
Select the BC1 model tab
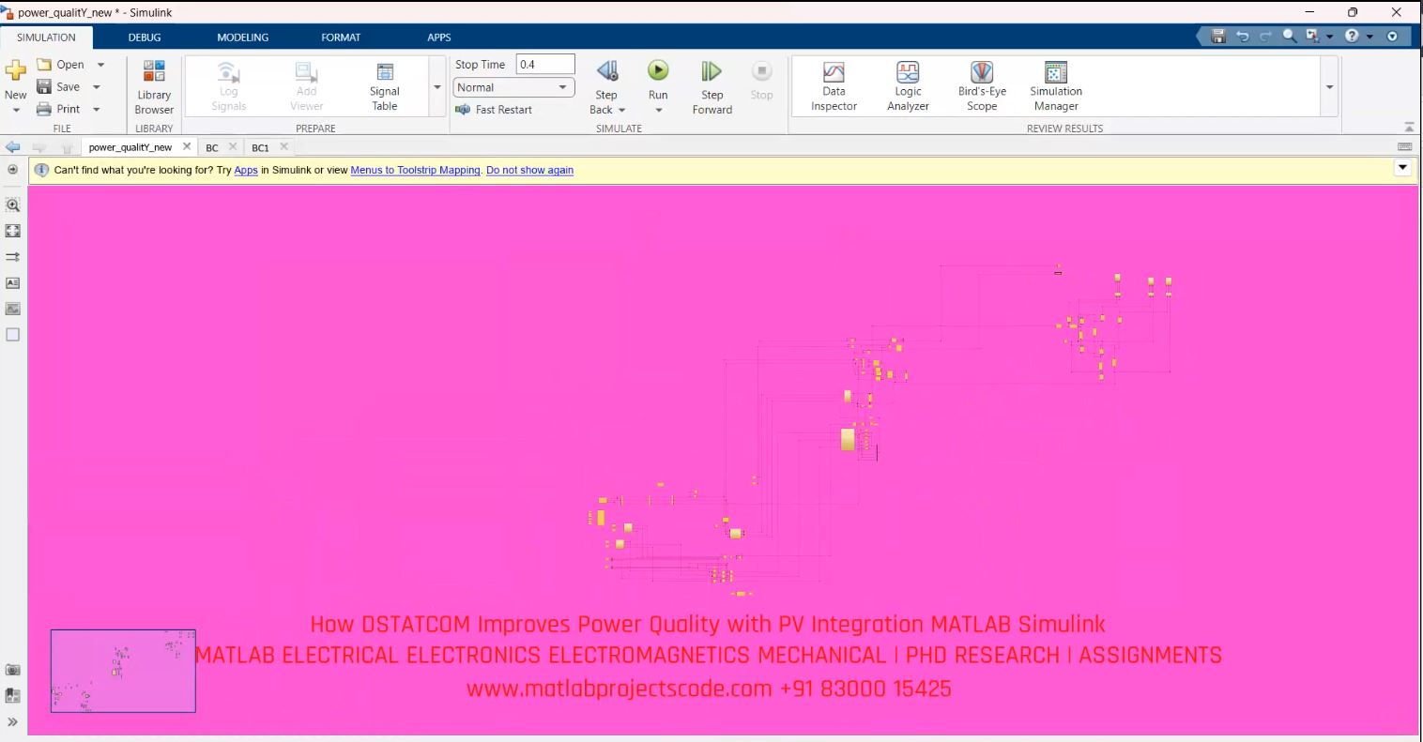point(260,148)
